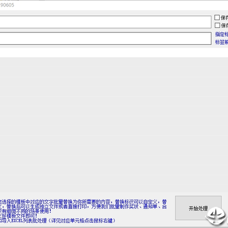Tick the lower 保存 checkbox
Image resolution: width=228 pixels, height=228 pixels.
[x=217, y=25]
